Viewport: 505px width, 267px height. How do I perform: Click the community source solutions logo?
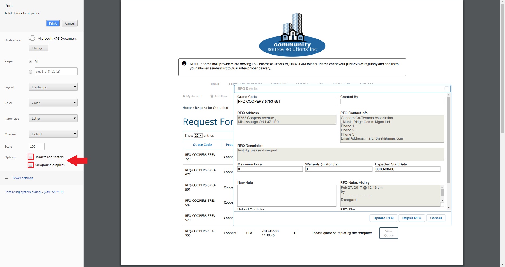point(292,35)
